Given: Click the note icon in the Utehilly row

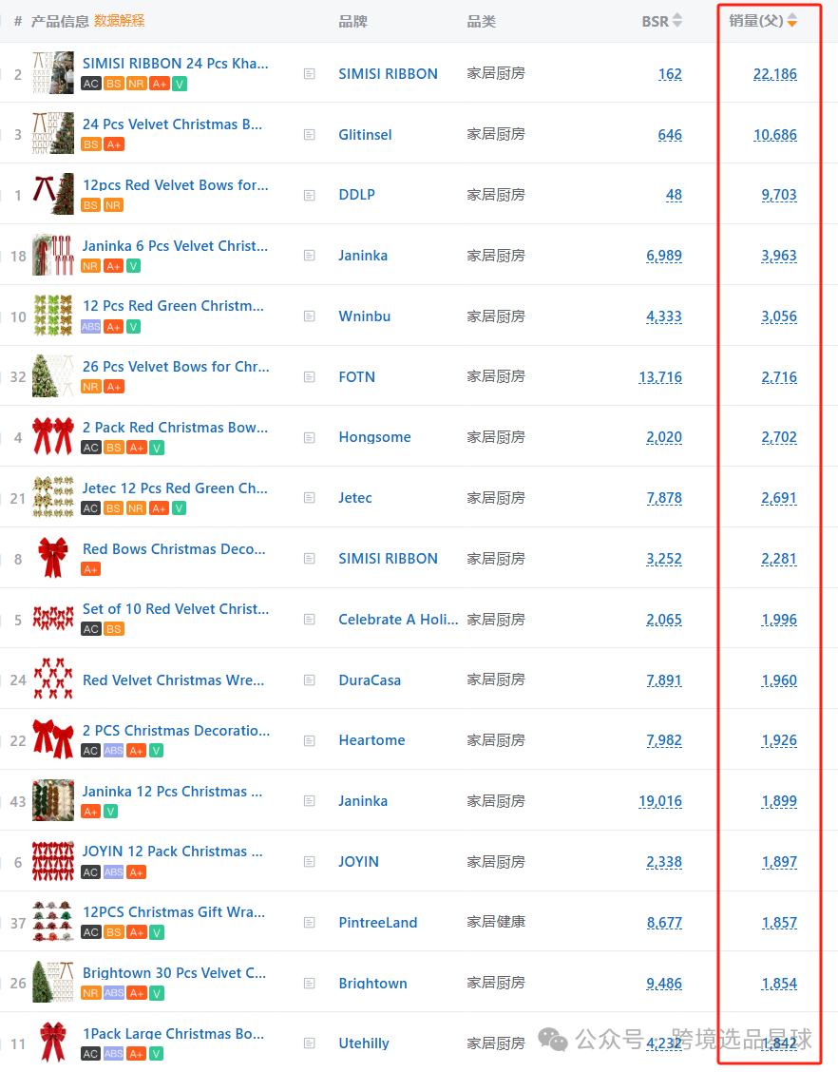Looking at the screenshot, I should click(309, 1043).
